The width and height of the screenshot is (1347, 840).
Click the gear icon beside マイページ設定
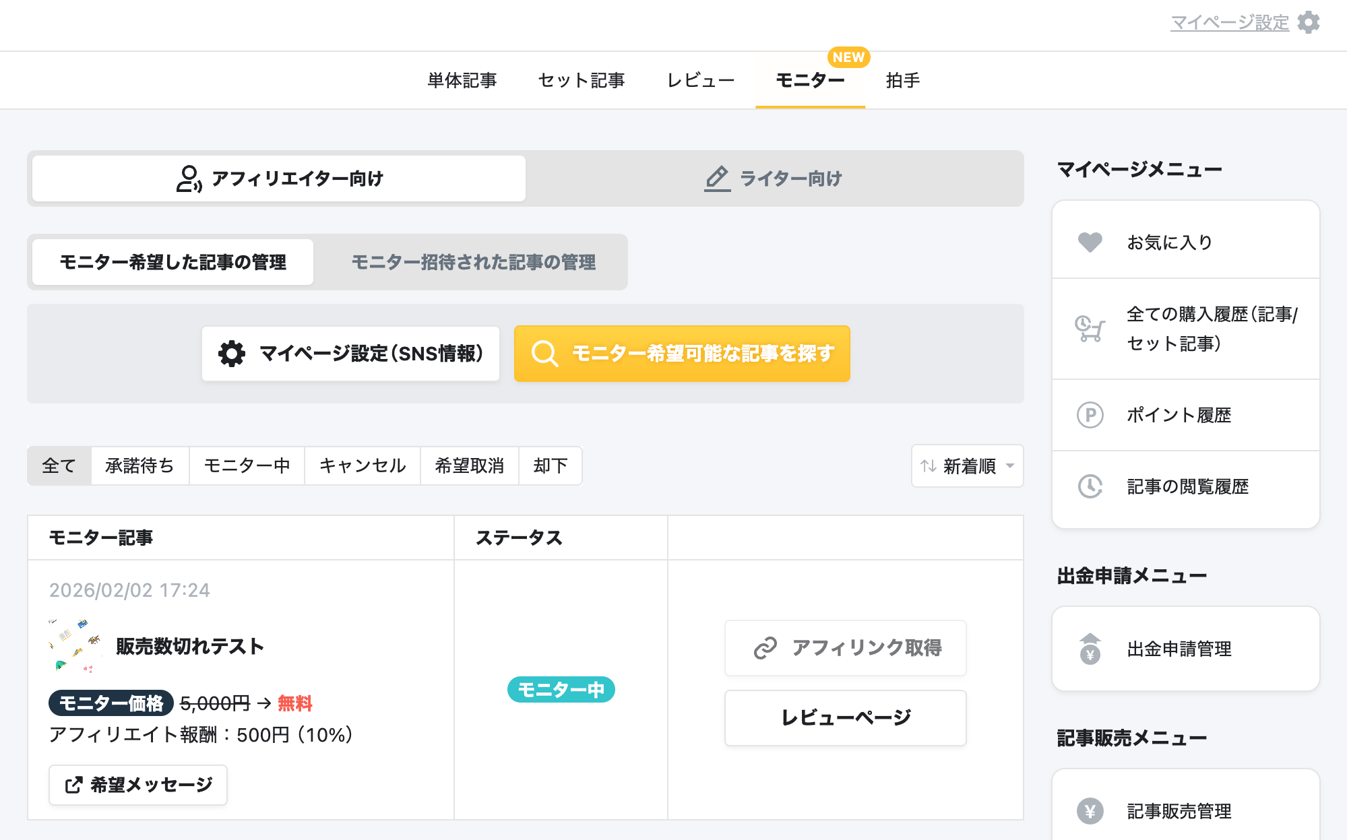tap(1309, 22)
